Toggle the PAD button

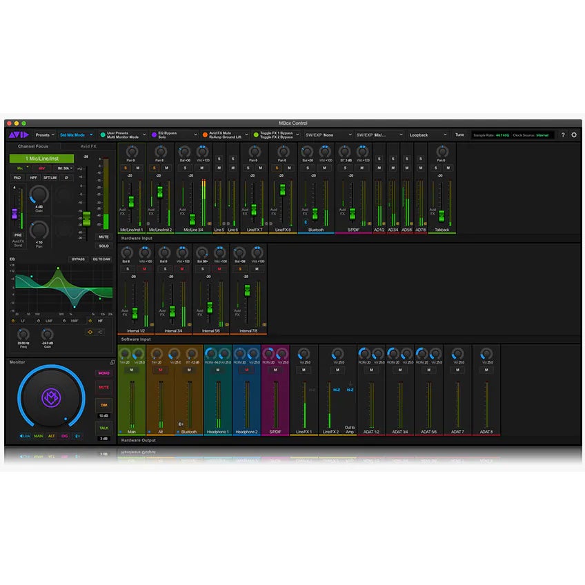tap(17, 178)
